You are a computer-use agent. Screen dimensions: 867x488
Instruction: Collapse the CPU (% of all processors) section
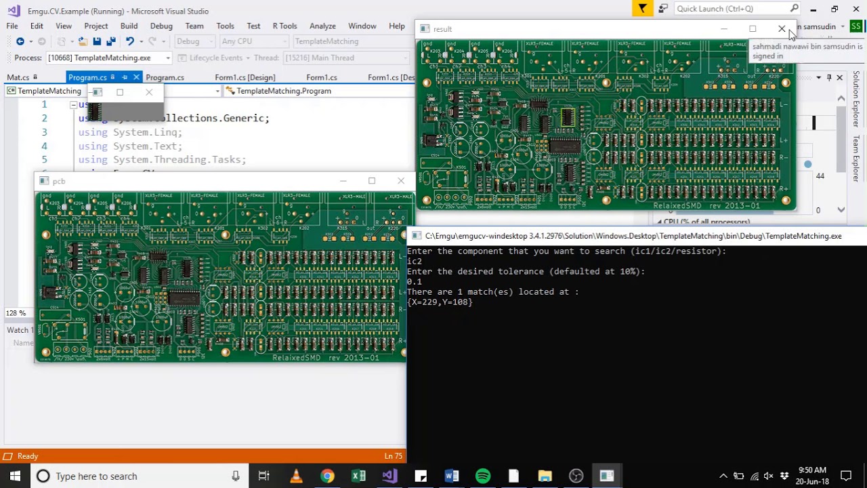[659, 222]
